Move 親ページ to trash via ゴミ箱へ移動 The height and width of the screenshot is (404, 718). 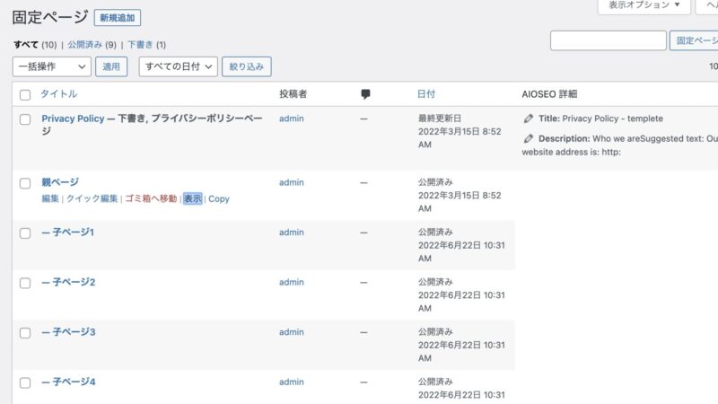coord(151,198)
